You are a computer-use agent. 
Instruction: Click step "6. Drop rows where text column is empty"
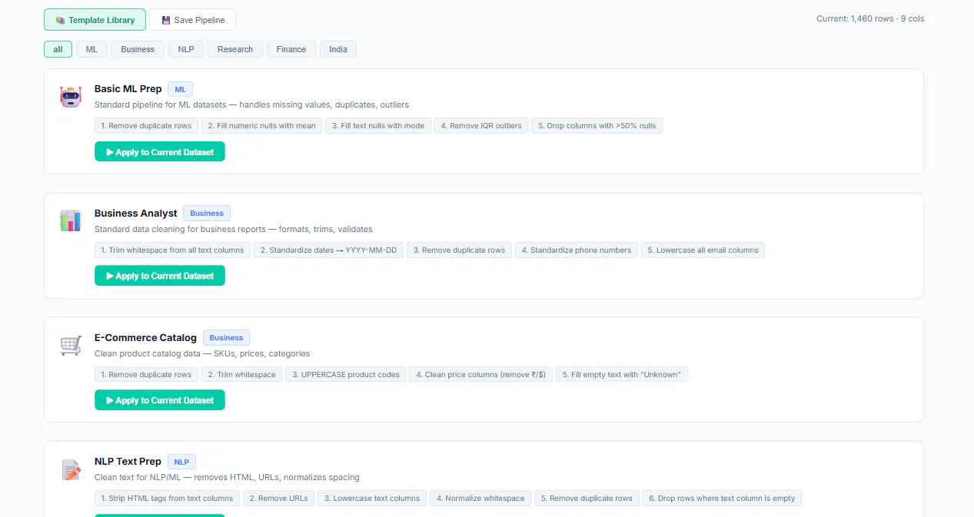point(722,498)
